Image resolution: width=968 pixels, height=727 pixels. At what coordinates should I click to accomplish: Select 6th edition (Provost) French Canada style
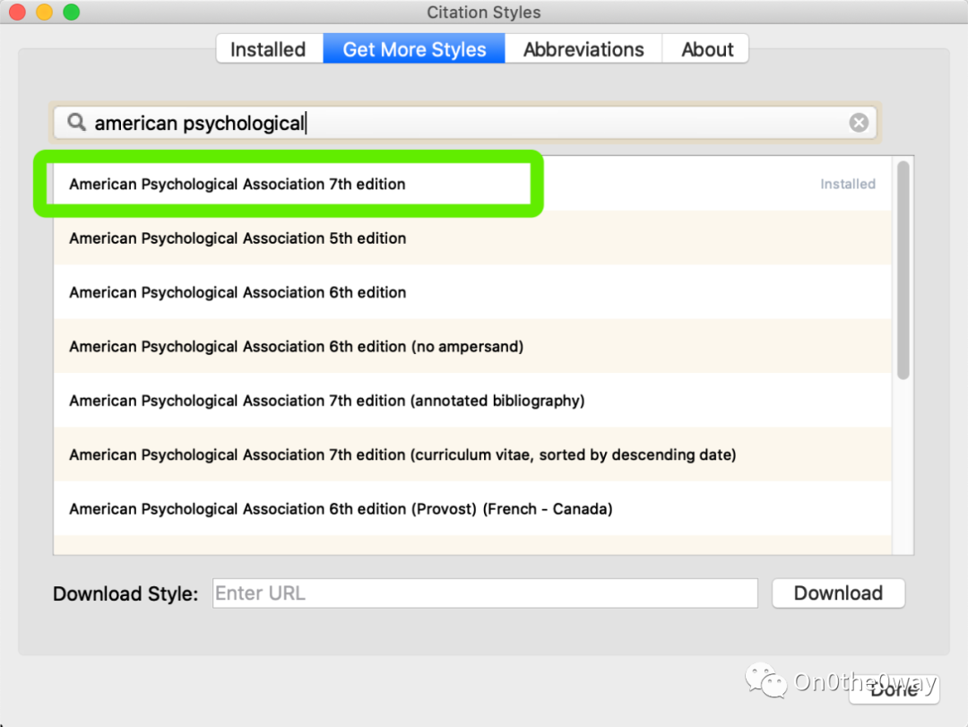coord(472,508)
